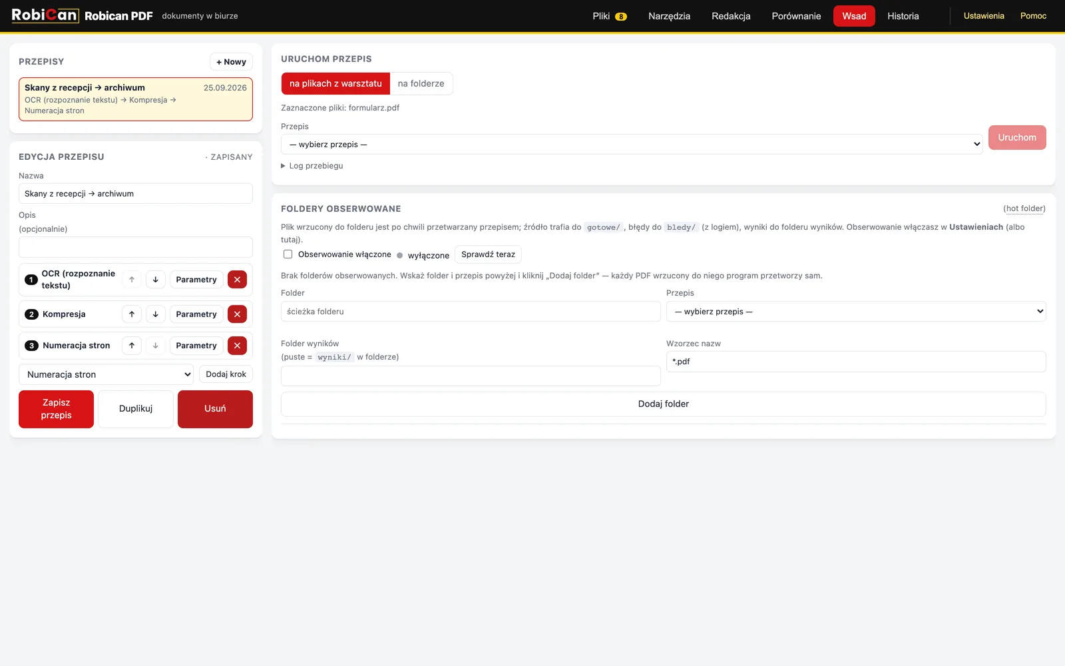
Task: Expand the Log przebiegu section
Action: pyautogui.click(x=312, y=166)
